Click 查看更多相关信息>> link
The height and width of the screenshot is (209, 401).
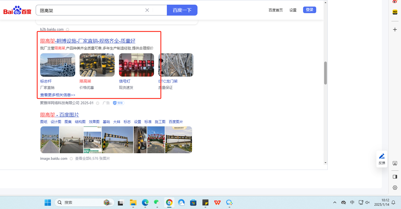tap(58, 95)
